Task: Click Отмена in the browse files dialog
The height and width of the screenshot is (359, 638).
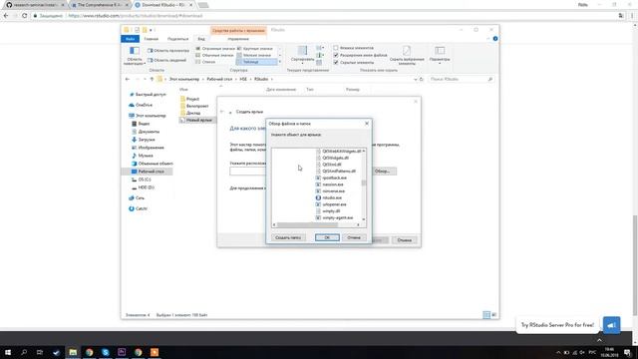Action: (354, 237)
